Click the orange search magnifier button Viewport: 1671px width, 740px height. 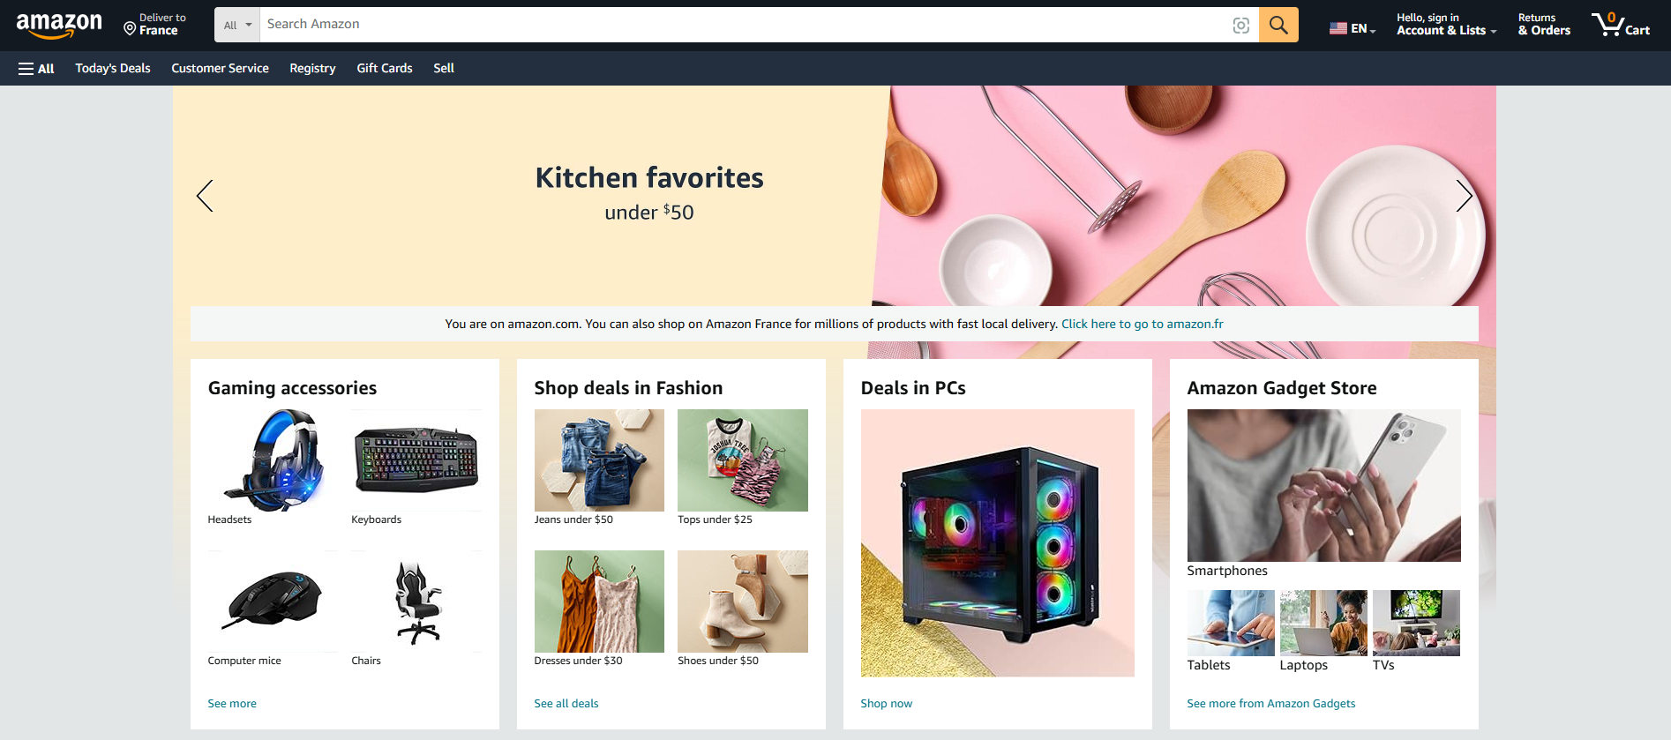[1278, 25]
